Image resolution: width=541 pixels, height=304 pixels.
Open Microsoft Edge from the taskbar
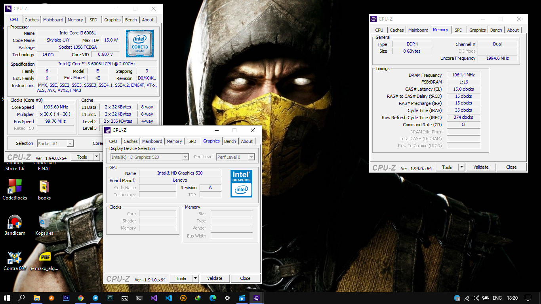[213, 298]
